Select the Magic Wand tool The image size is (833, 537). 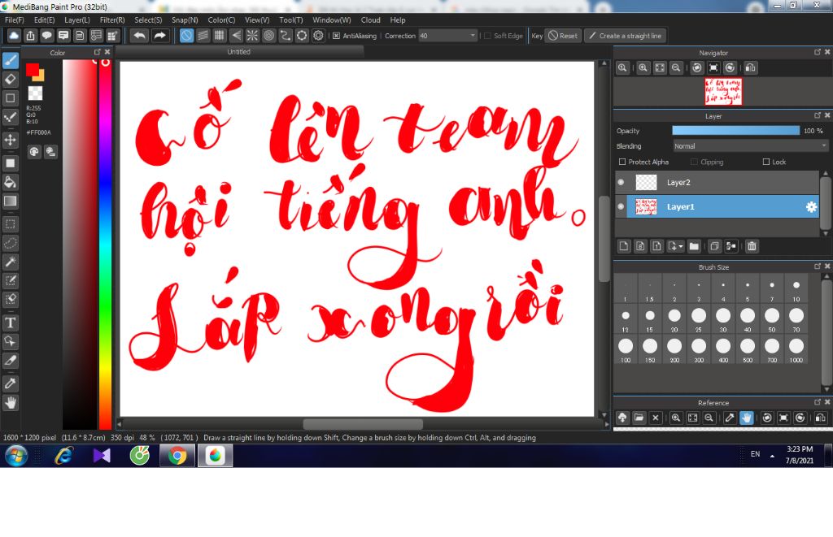[10, 262]
